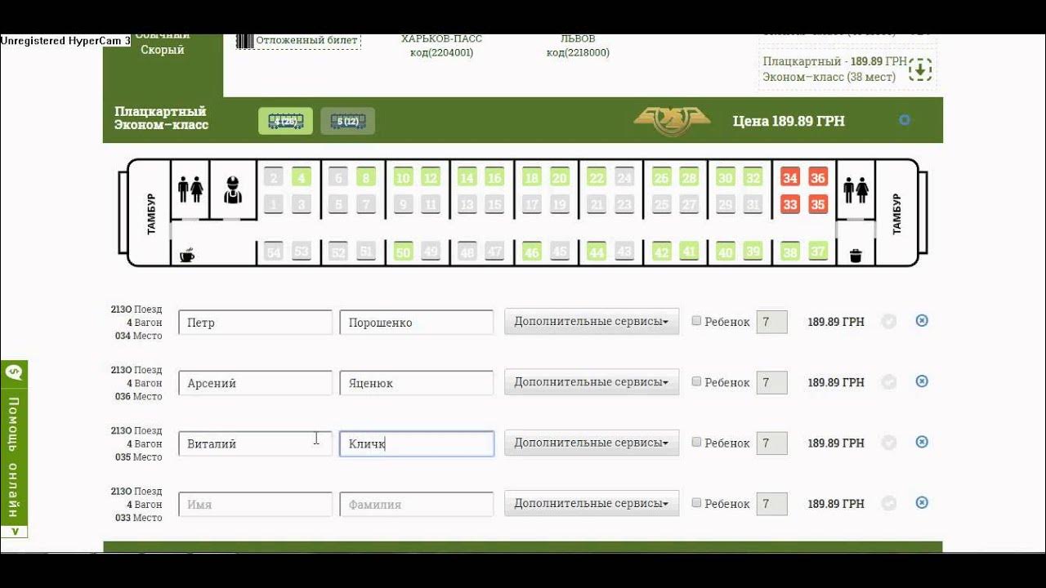Click empty Имя field for seat 033
This screenshot has height=588, width=1046.
click(256, 504)
